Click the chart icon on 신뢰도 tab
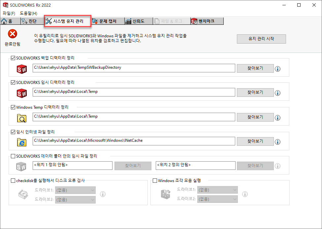322x229 pixels. (128, 21)
